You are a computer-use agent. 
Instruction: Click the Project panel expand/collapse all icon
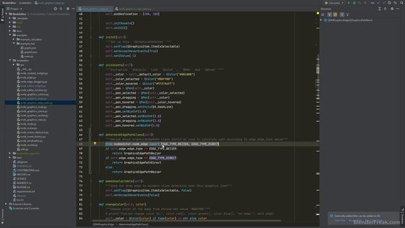61,8
